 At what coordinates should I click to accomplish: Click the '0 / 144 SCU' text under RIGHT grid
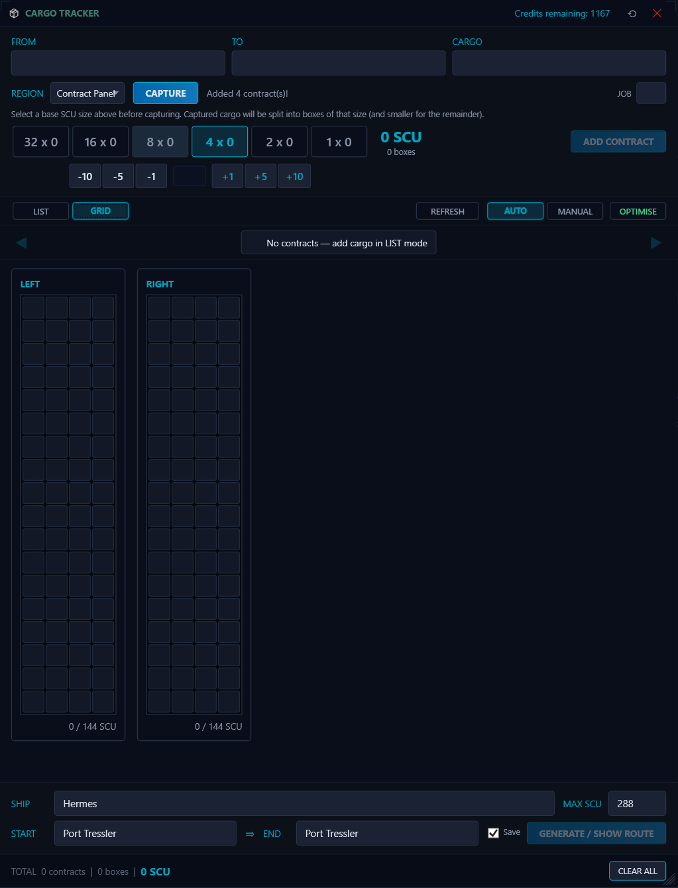click(219, 726)
